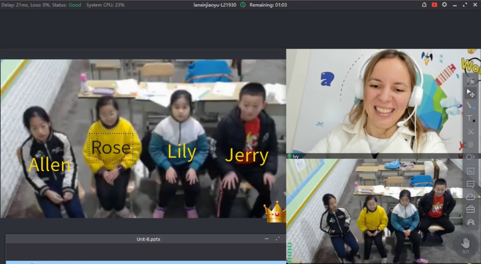The height and width of the screenshot is (264, 481).
Task: Select the scissors cut tool
Action: pos(470,131)
